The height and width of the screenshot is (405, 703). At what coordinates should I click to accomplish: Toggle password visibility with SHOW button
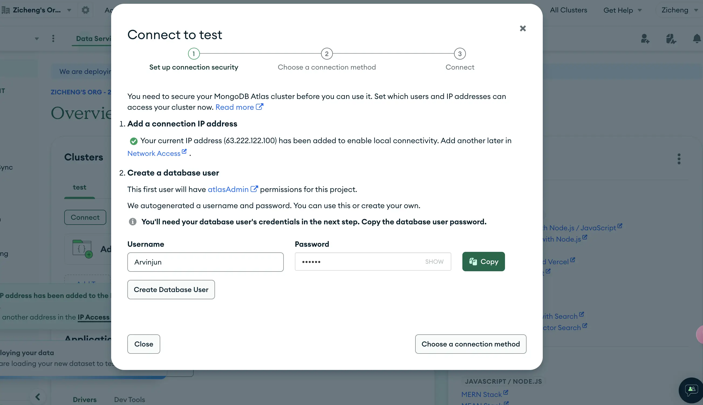(x=434, y=261)
